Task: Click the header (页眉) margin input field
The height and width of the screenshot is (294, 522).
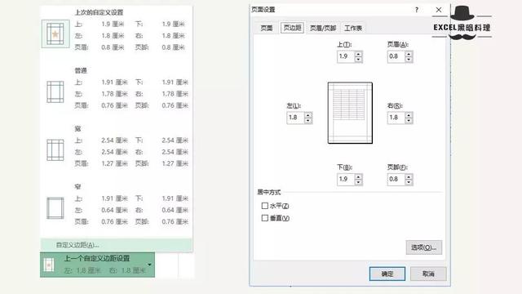Action: point(396,56)
